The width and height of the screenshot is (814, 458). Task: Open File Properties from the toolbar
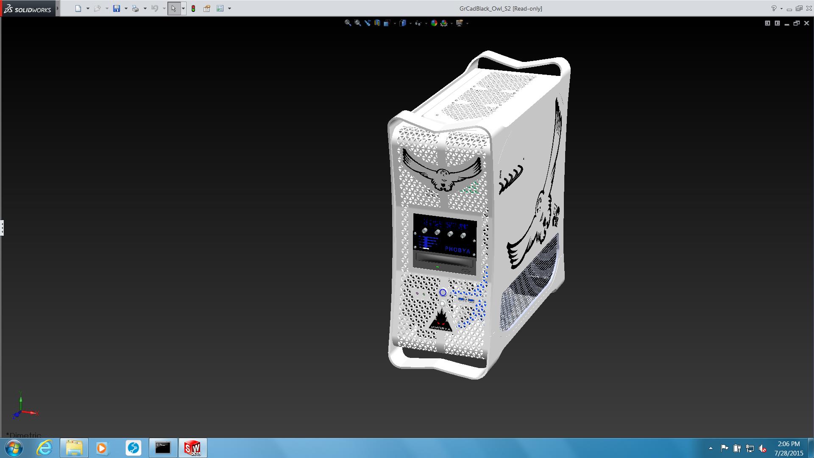[x=207, y=8]
